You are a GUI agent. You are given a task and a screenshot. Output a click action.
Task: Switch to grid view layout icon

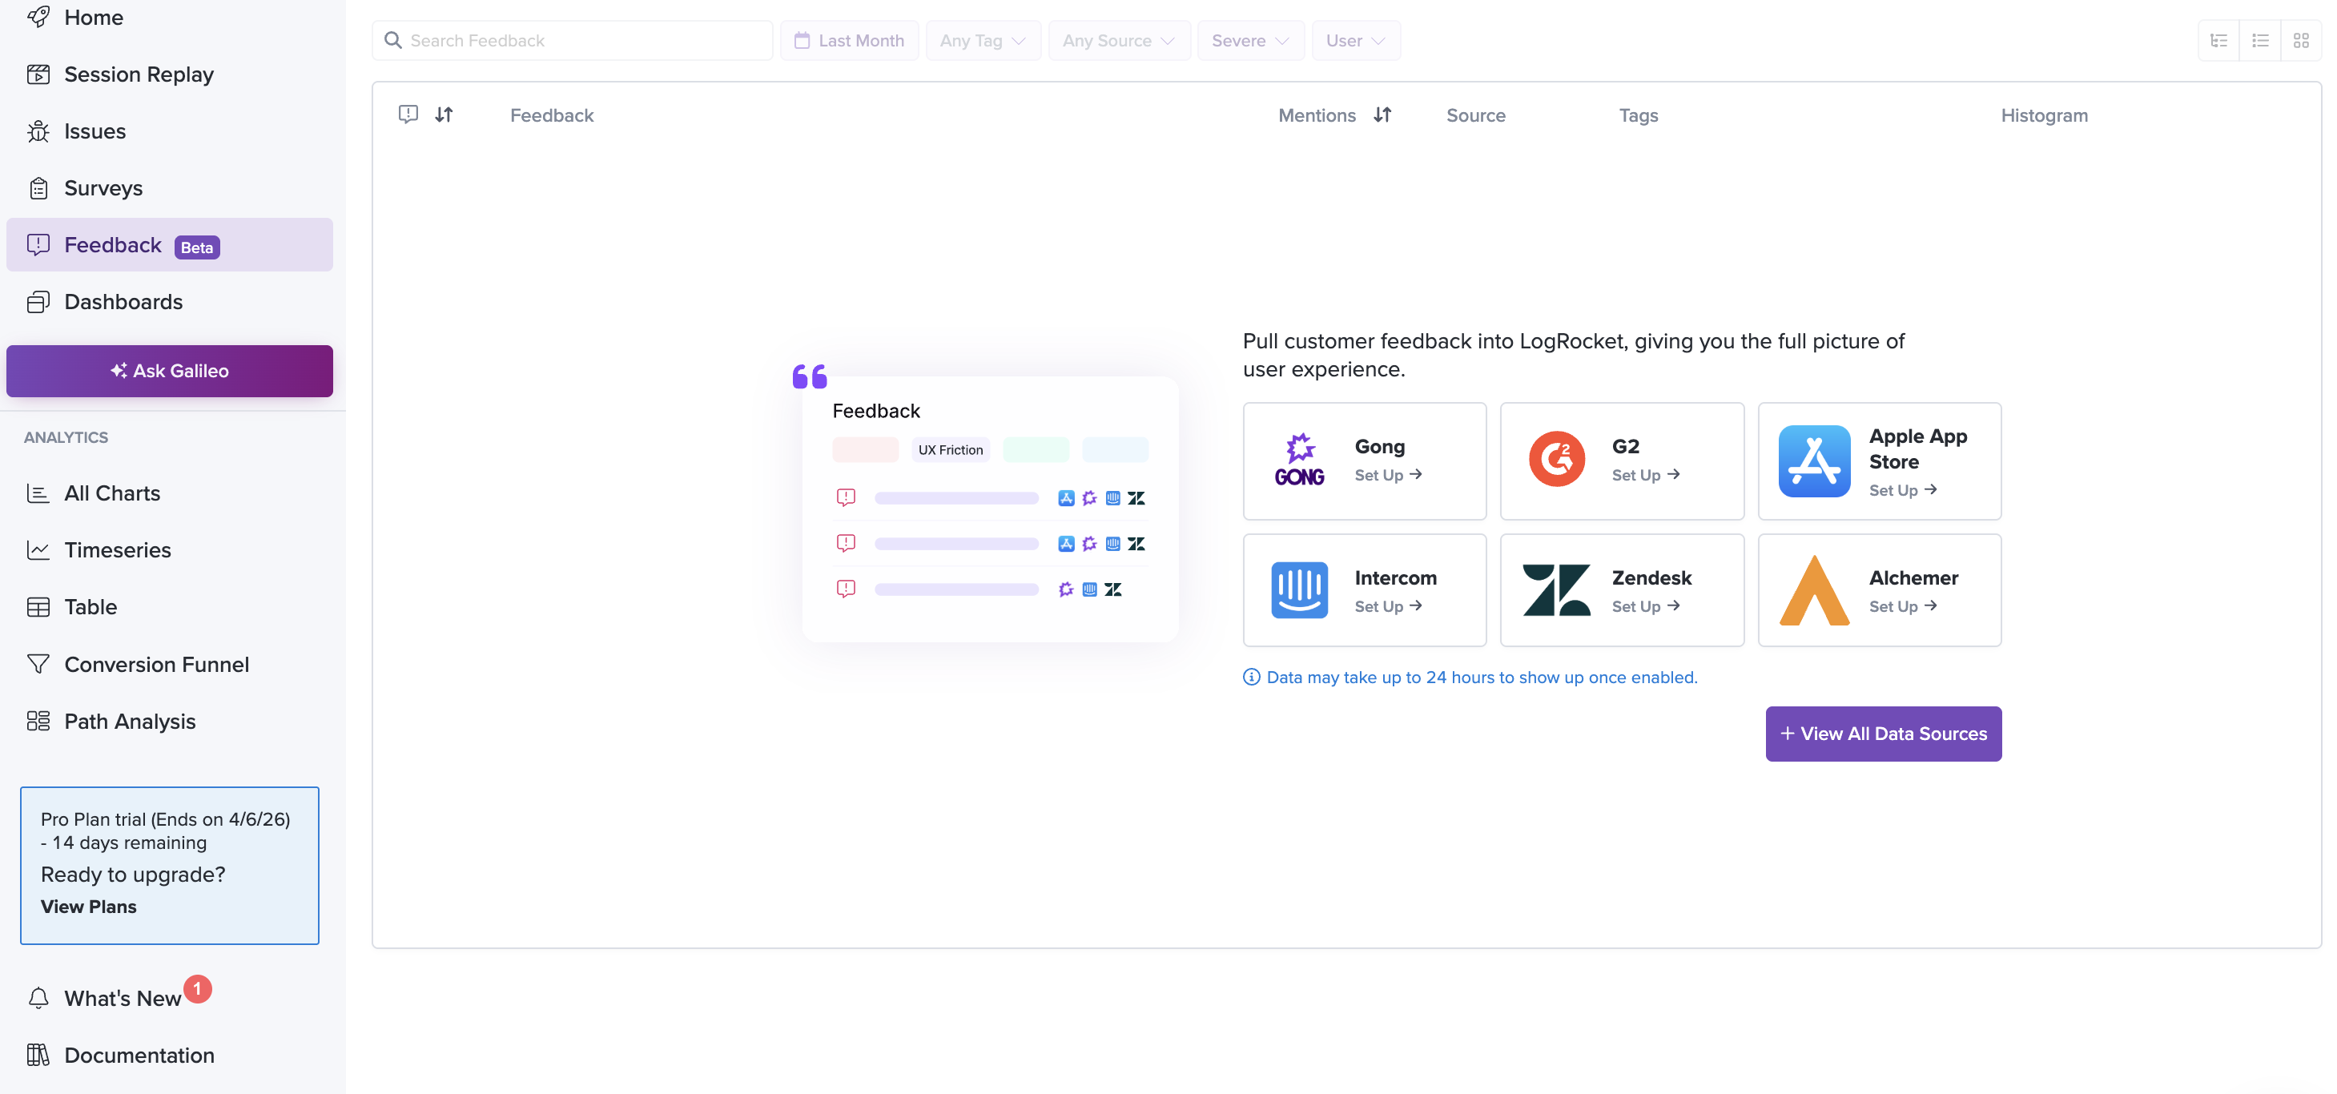click(2301, 41)
